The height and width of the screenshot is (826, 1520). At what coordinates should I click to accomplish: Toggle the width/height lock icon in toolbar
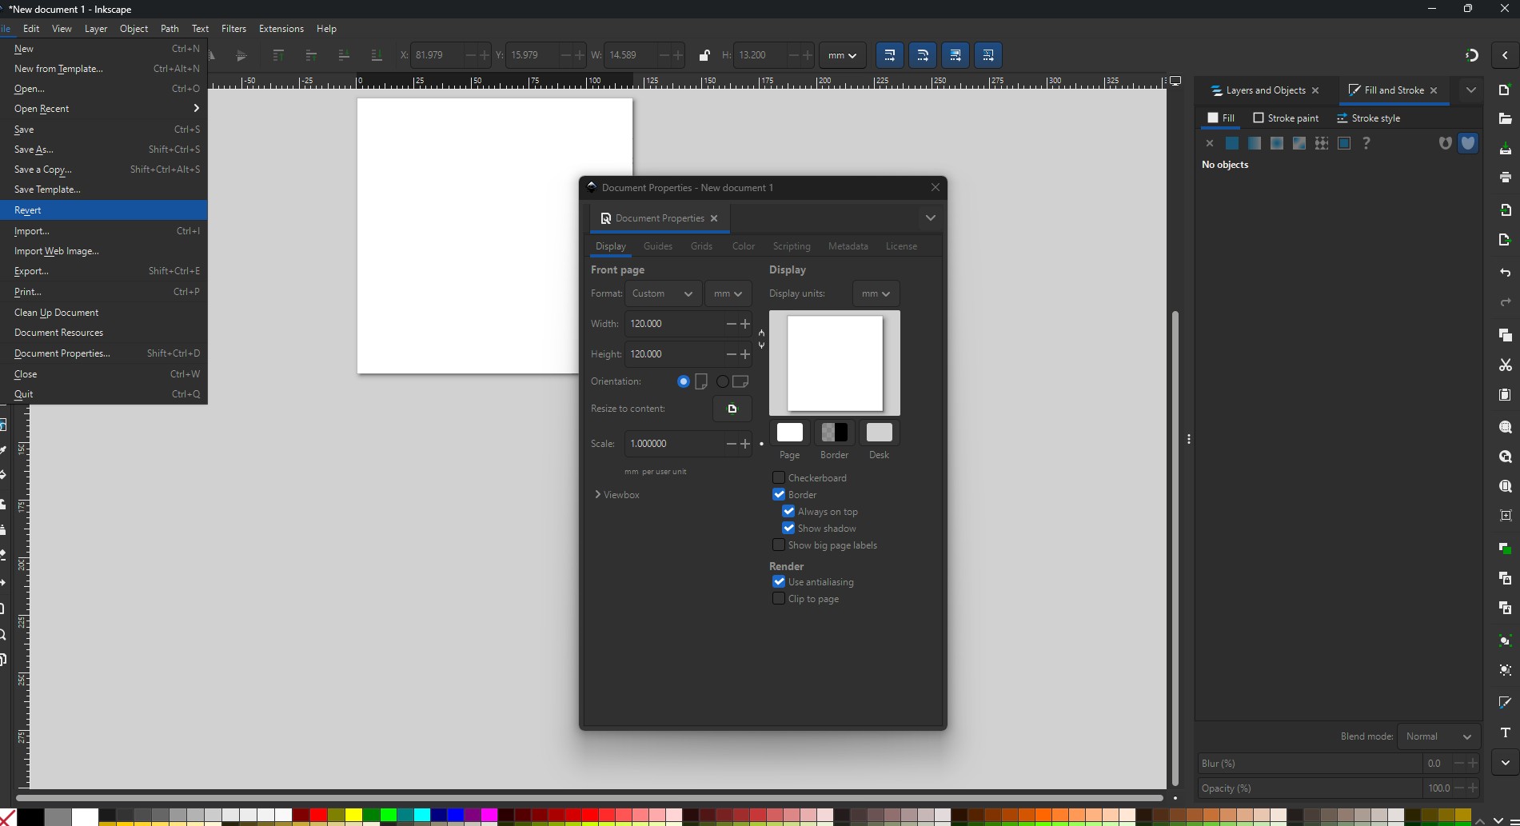click(x=704, y=55)
